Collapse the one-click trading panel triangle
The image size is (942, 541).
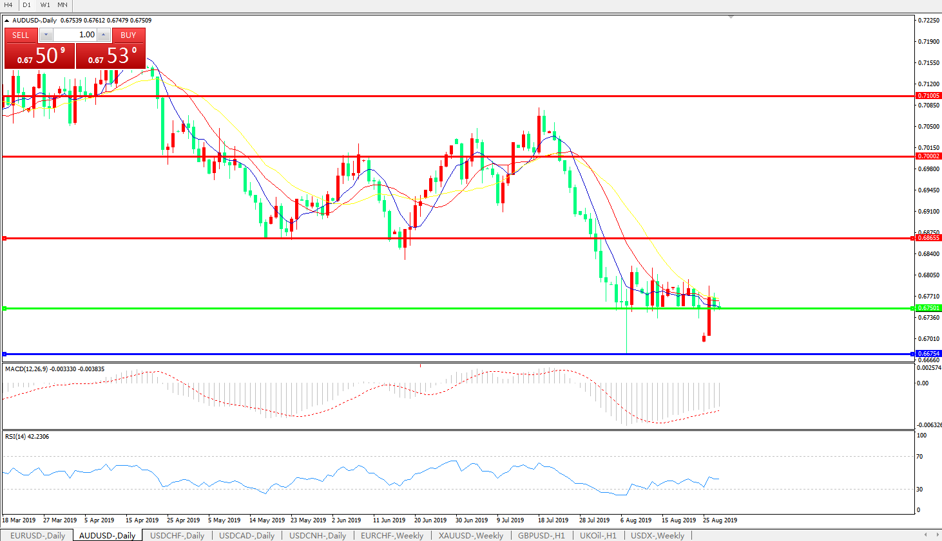pyautogui.click(x=6, y=21)
